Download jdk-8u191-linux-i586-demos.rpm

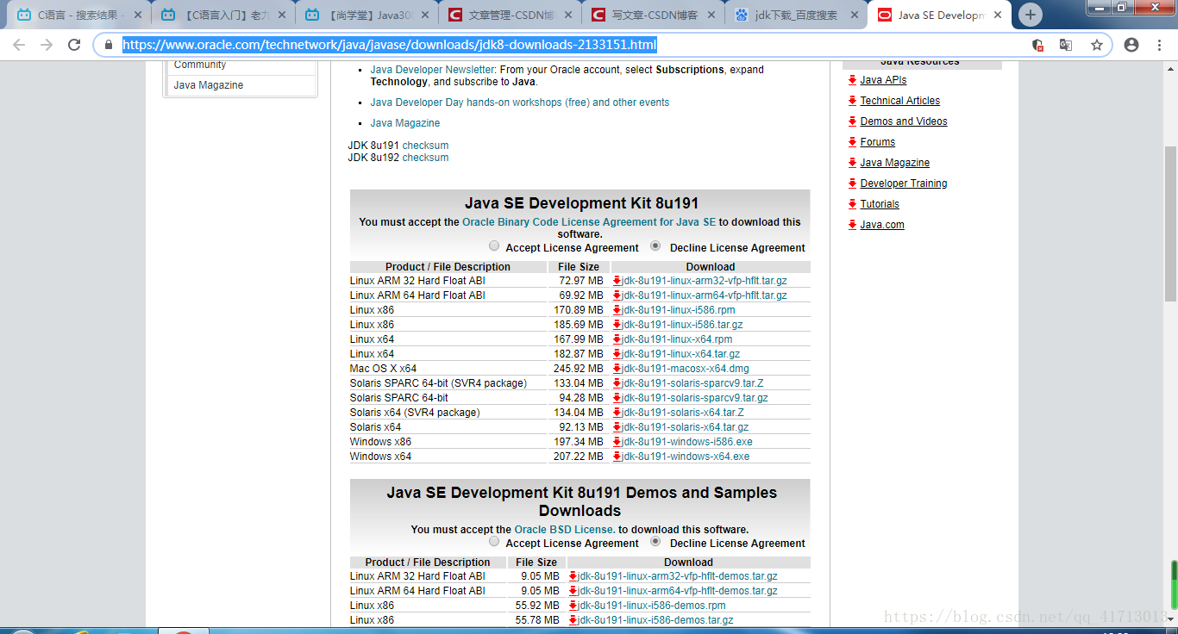coord(652,606)
